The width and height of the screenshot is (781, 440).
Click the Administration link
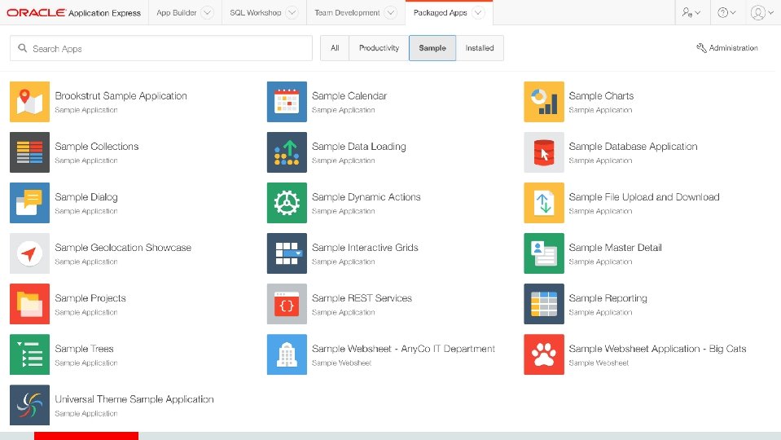click(x=727, y=48)
